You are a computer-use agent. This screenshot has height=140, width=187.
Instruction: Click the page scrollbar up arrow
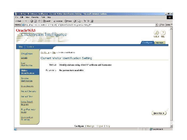pos(171,28)
